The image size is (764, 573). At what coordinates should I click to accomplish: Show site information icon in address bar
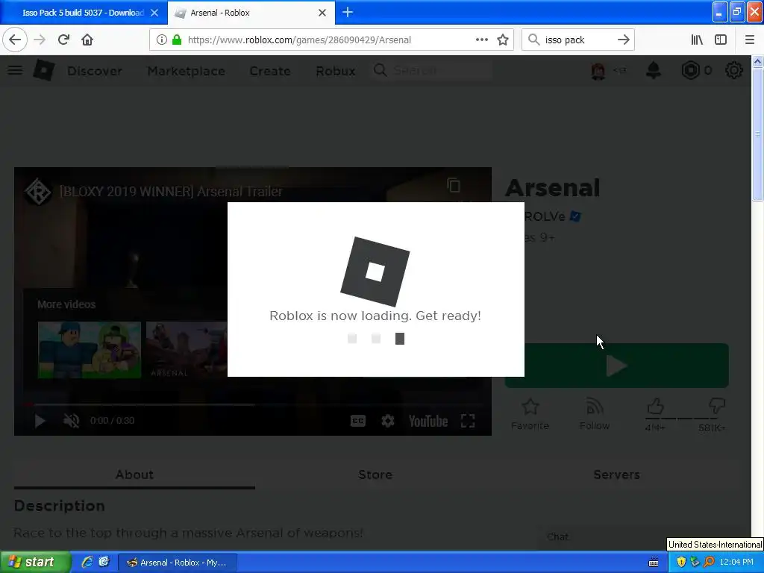click(161, 40)
